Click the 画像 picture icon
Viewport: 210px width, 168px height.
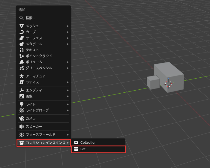[x=22, y=96]
